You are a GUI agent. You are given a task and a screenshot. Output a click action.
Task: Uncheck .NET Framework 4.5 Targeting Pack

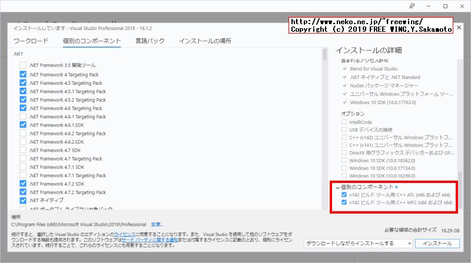click(x=23, y=83)
